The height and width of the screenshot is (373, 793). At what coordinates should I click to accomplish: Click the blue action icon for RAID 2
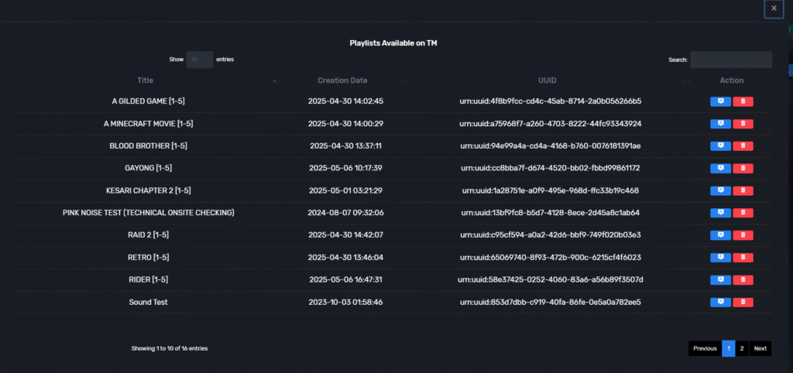pyautogui.click(x=720, y=234)
